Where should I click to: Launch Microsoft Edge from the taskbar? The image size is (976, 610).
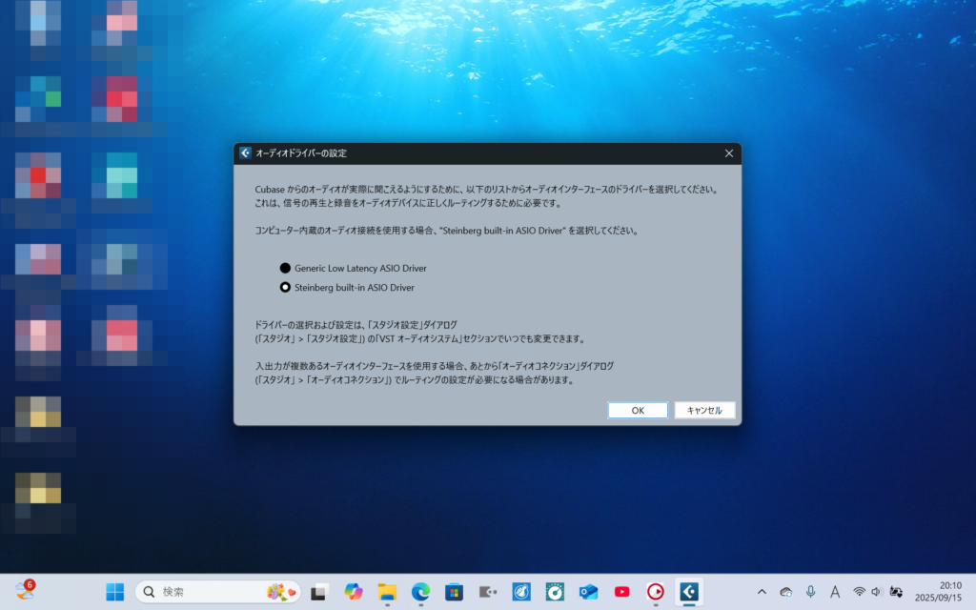point(420,592)
